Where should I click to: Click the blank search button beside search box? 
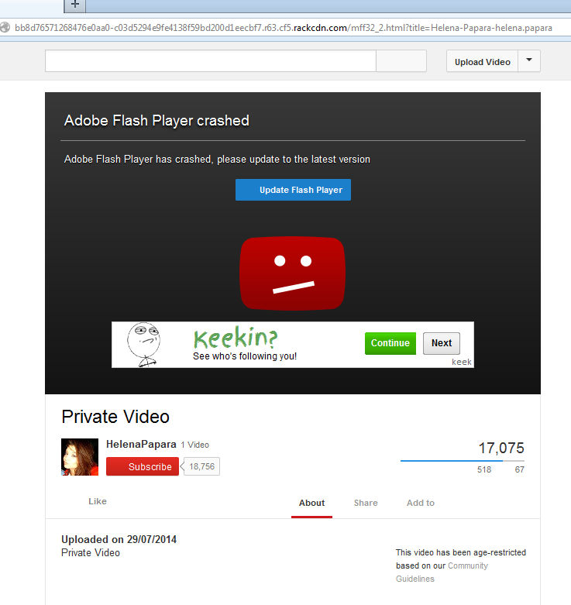point(401,61)
